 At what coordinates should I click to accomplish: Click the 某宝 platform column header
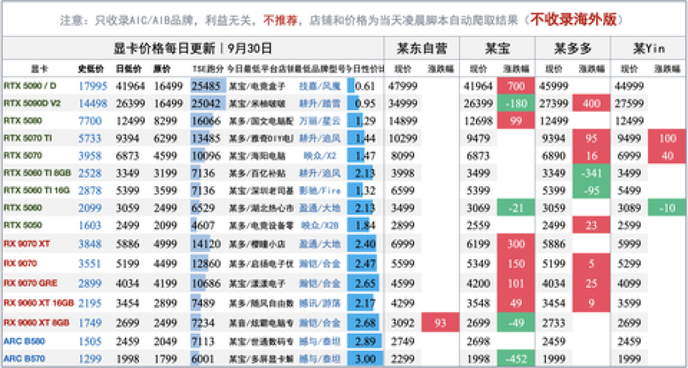(497, 48)
